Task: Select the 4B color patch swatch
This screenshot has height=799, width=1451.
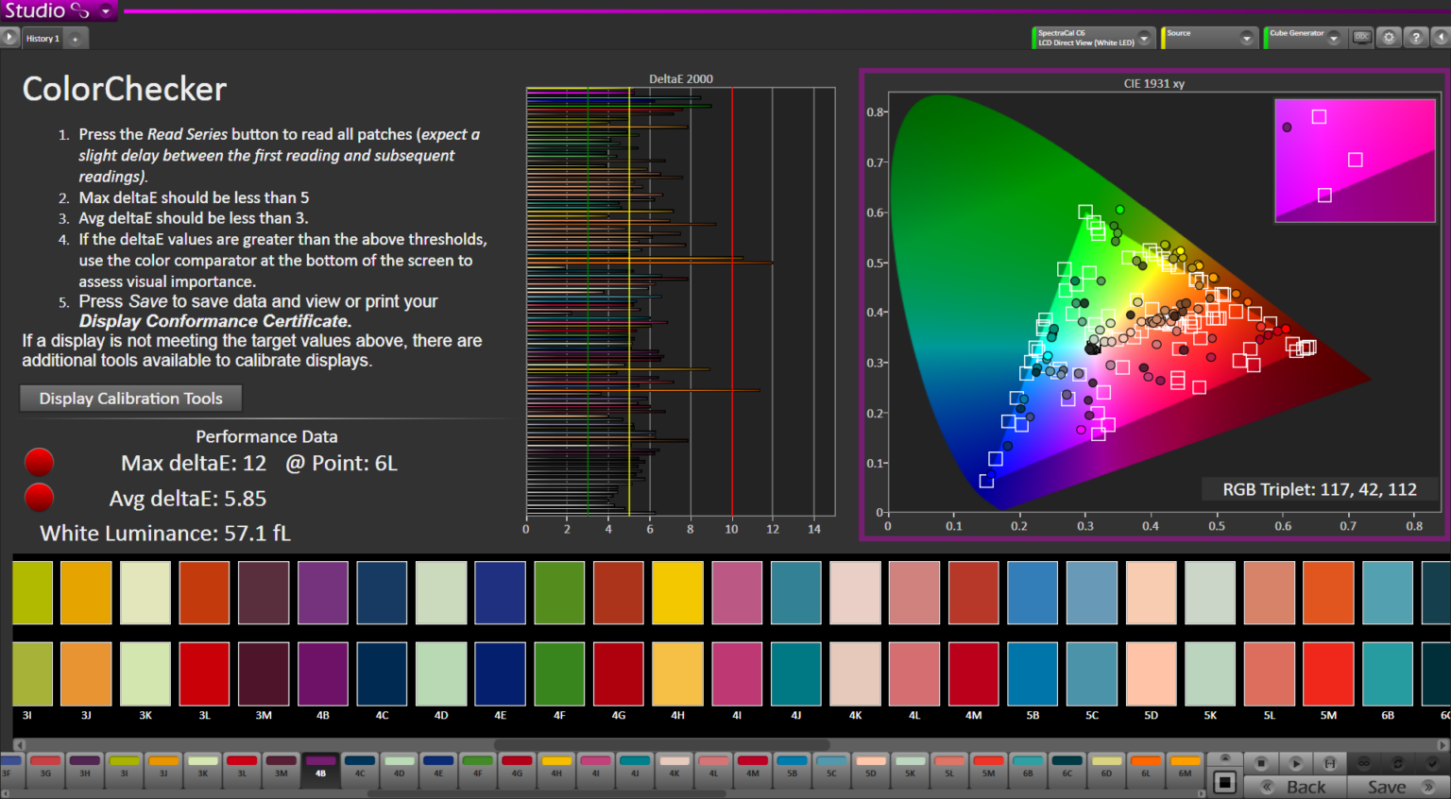Action: (x=322, y=770)
